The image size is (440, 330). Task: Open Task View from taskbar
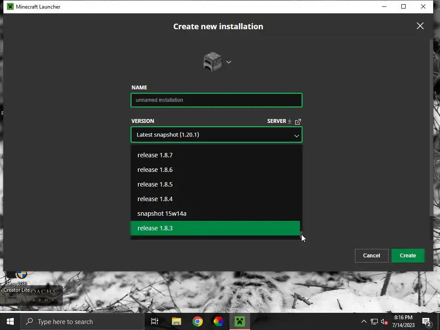(155, 321)
